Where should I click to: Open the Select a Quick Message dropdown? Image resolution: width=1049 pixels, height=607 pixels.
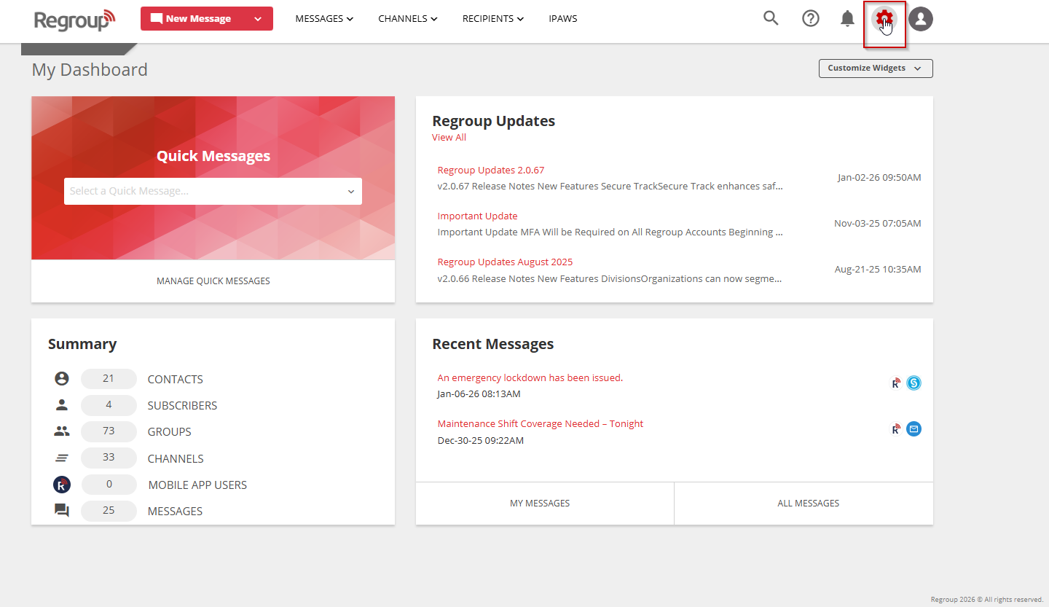tap(213, 191)
